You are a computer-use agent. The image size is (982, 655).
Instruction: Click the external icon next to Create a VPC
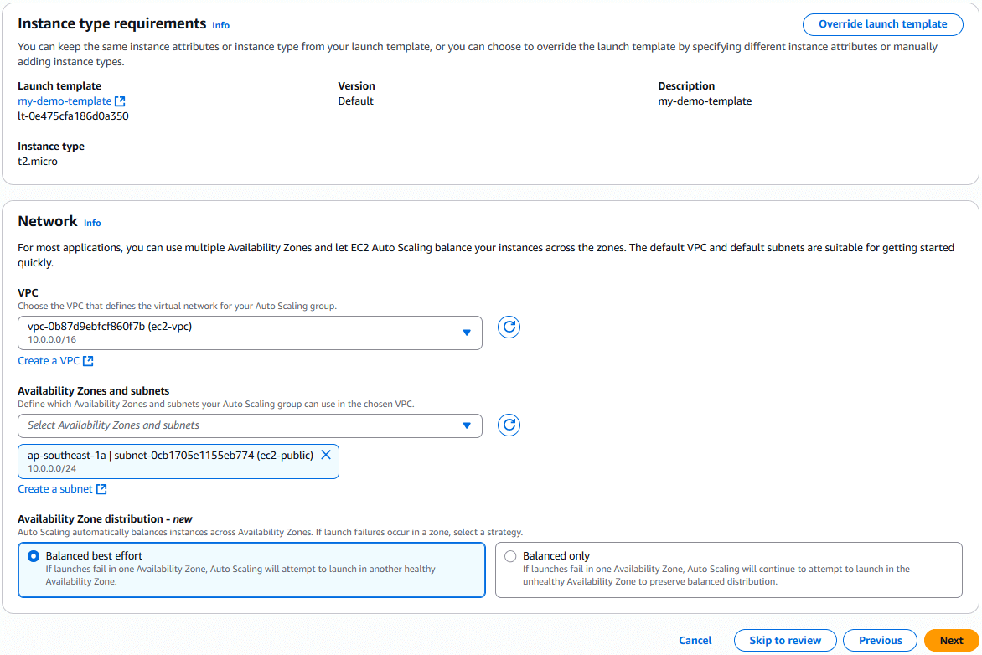88,361
